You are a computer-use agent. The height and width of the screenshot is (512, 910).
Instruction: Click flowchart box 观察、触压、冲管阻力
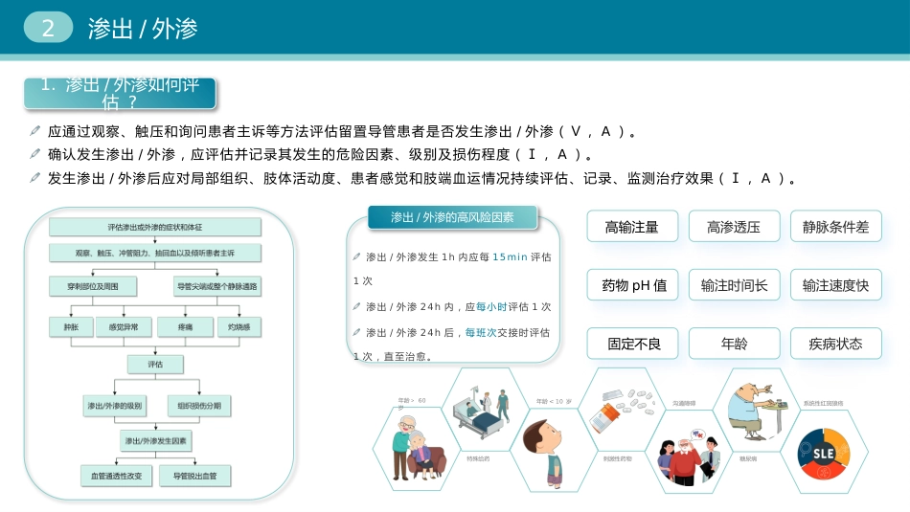pos(155,253)
